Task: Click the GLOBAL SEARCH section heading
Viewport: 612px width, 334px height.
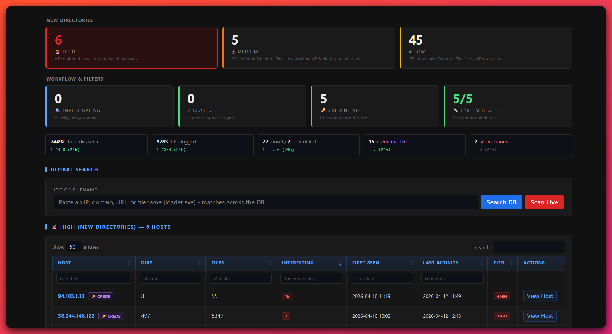Action: [74, 170]
